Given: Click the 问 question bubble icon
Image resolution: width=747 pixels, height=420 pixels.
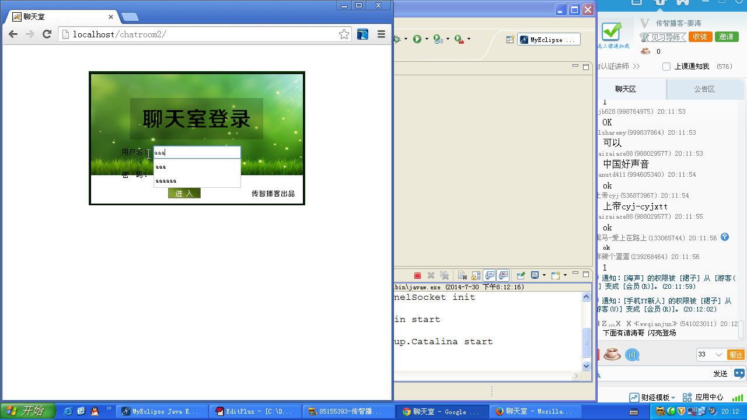Looking at the screenshot, I should (x=633, y=355).
